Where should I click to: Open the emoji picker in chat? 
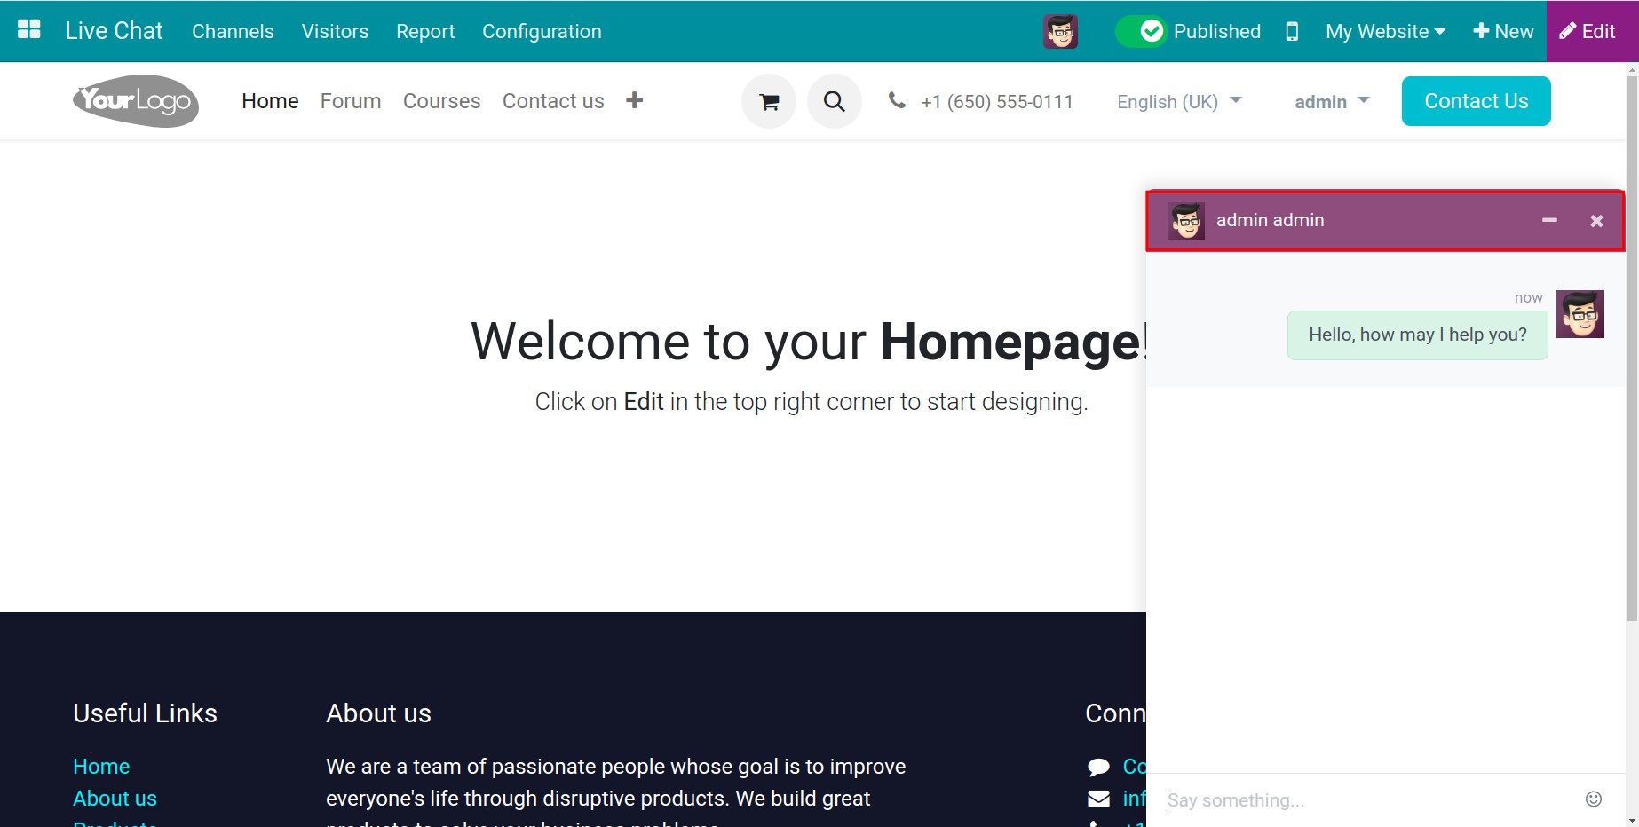(1594, 799)
